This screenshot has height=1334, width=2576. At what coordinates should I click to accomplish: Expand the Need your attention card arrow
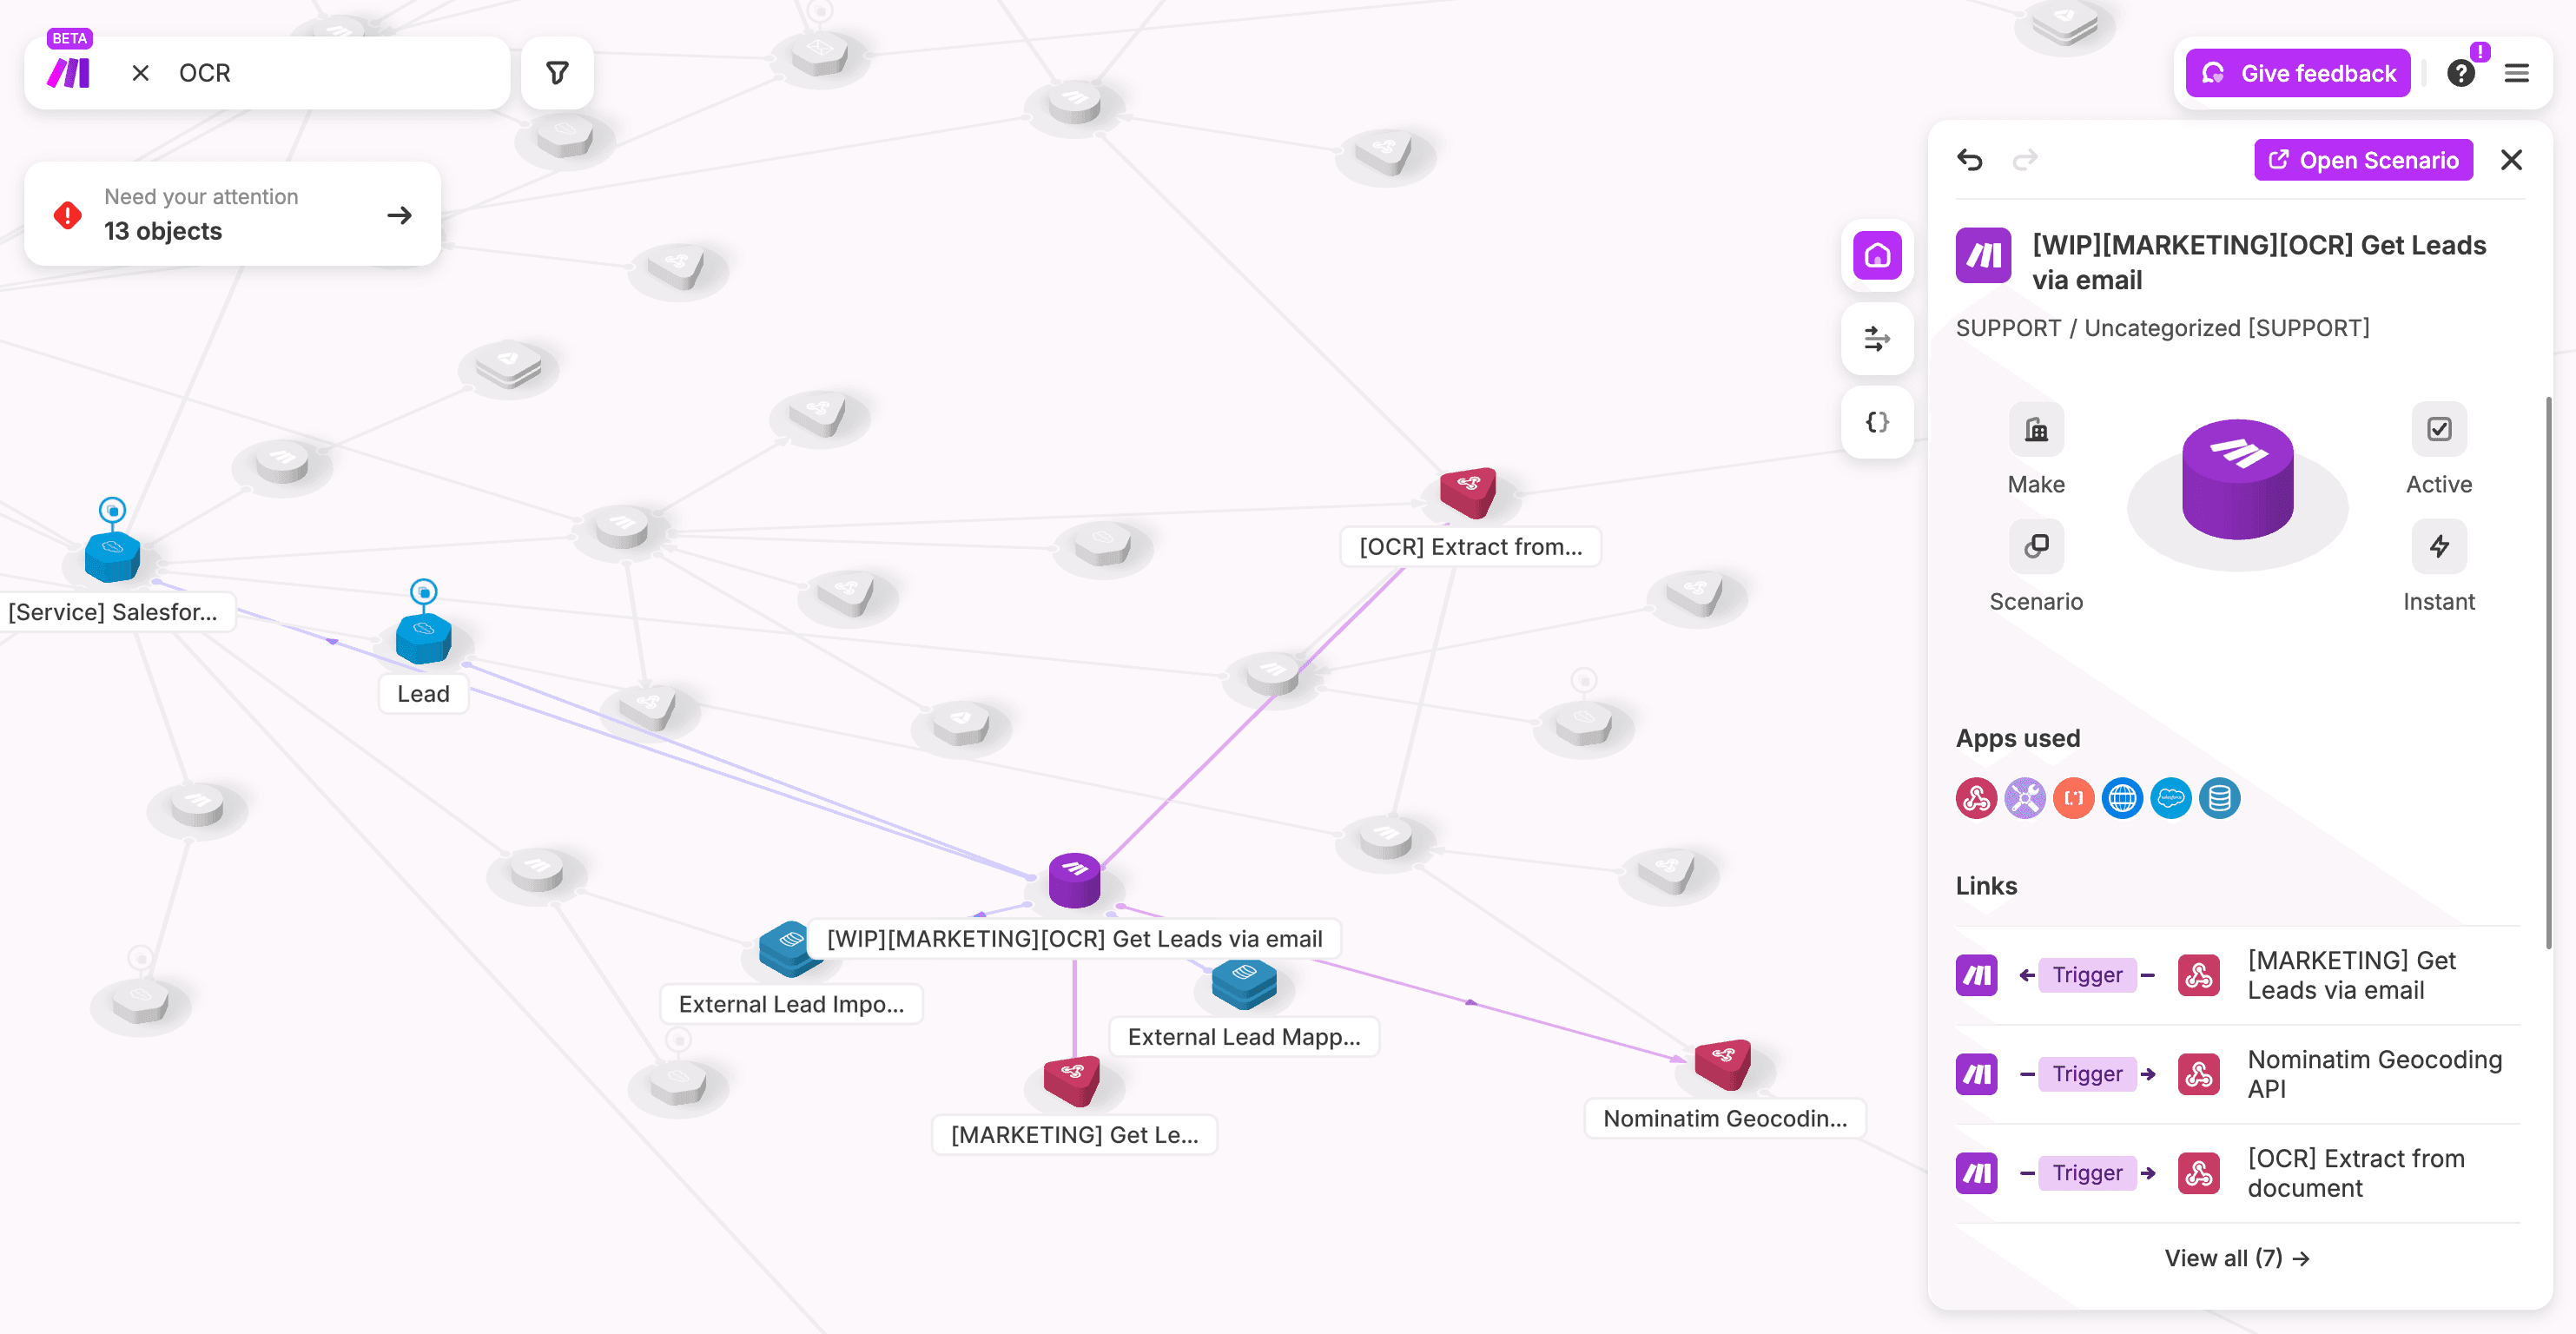tap(399, 215)
